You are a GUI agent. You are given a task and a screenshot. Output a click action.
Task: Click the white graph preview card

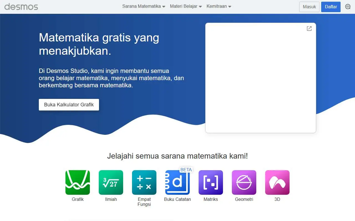[261, 78]
